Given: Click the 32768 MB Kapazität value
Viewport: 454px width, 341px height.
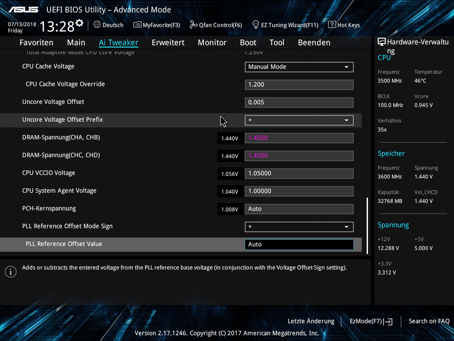Looking at the screenshot, I should point(390,201).
